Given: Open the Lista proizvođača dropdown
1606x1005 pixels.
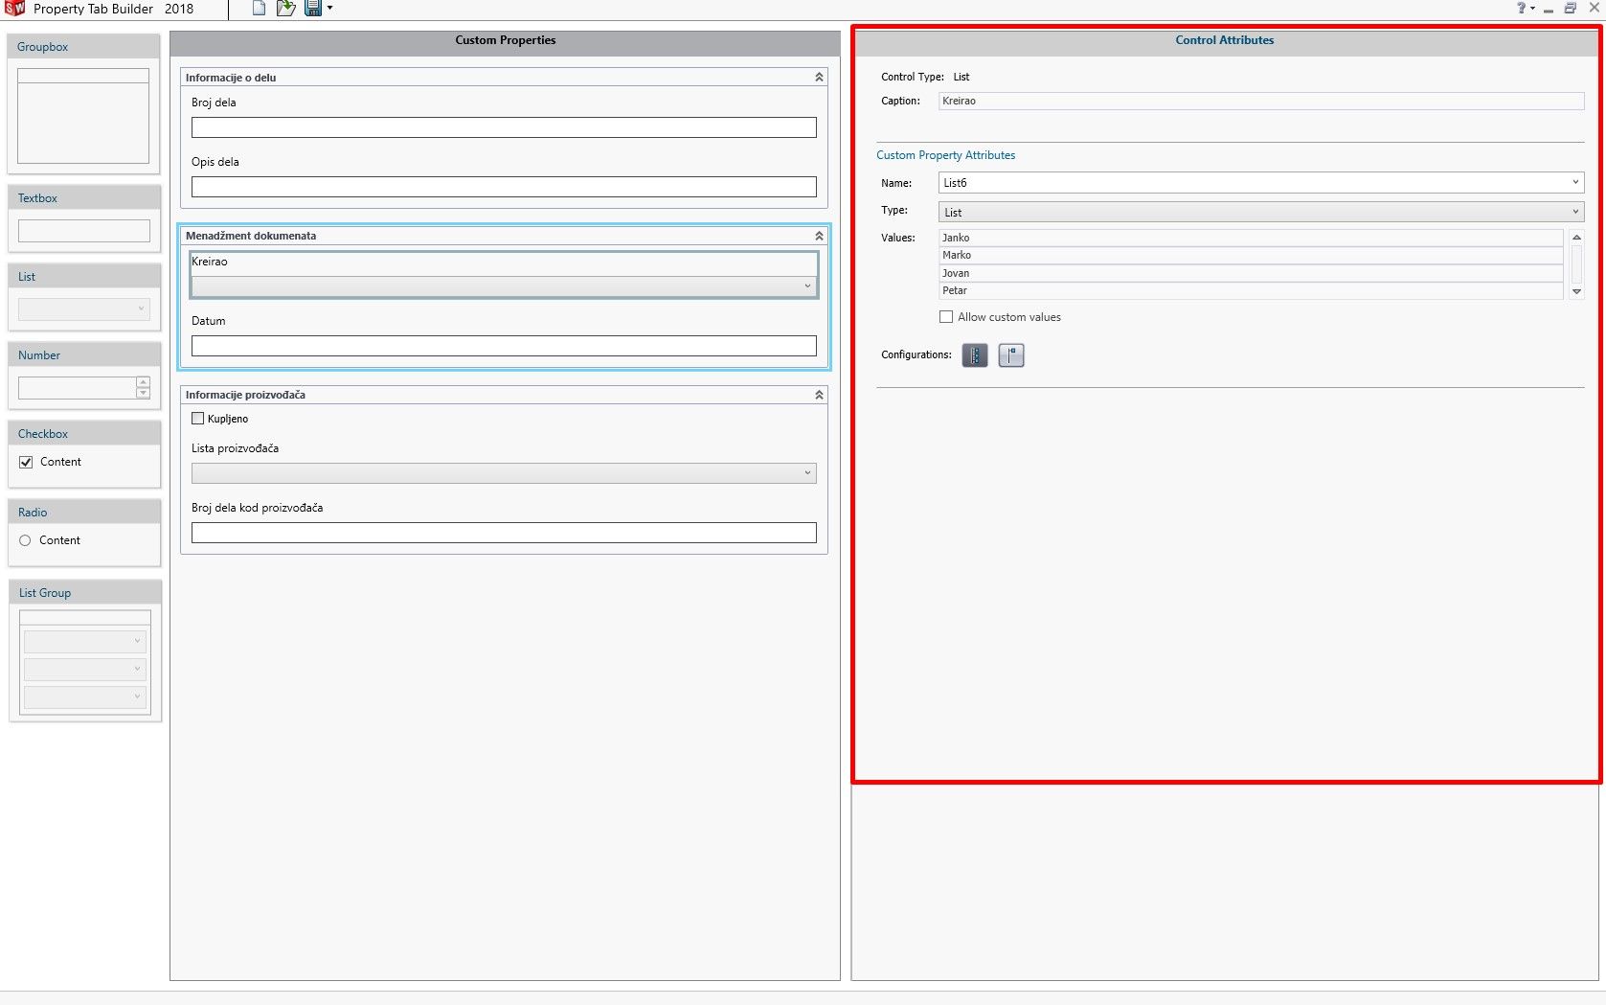Looking at the screenshot, I should tap(807, 472).
